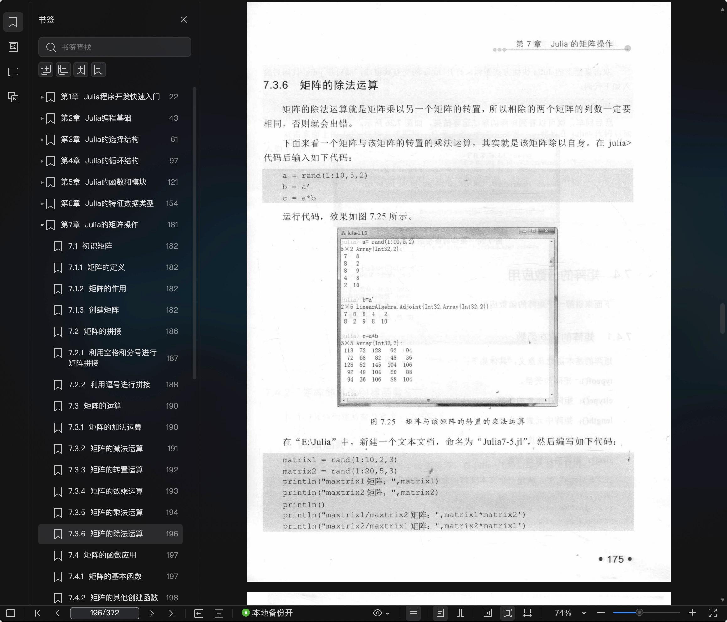Toggle continuous scrolling mode

[x=413, y=613]
